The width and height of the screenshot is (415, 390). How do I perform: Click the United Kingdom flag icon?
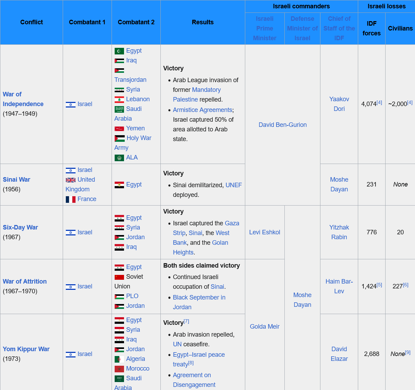click(70, 180)
